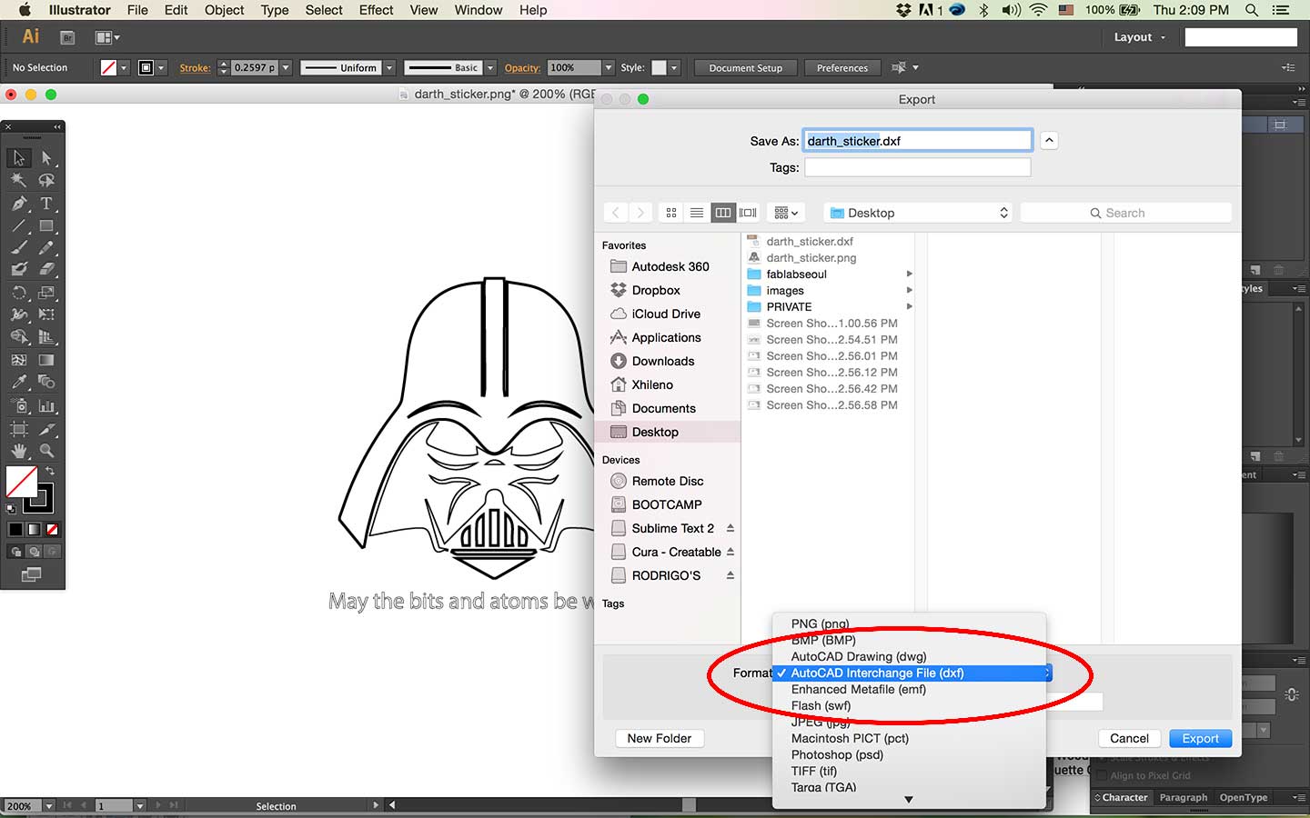The height and width of the screenshot is (818, 1310).
Task: Select the Direct Selection tool
Action: coord(46,158)
